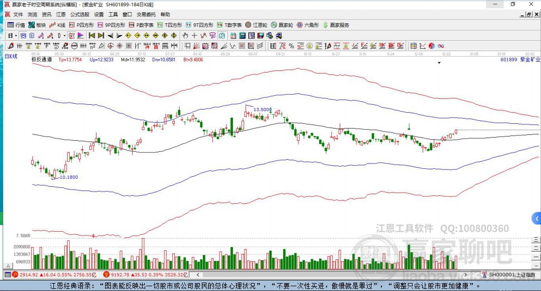Click the horizontal scrollbar left arrow
The image size is (541, 291).
[198, 275]
